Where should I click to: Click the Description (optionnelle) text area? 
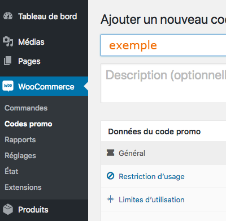(x=163, y=83)
